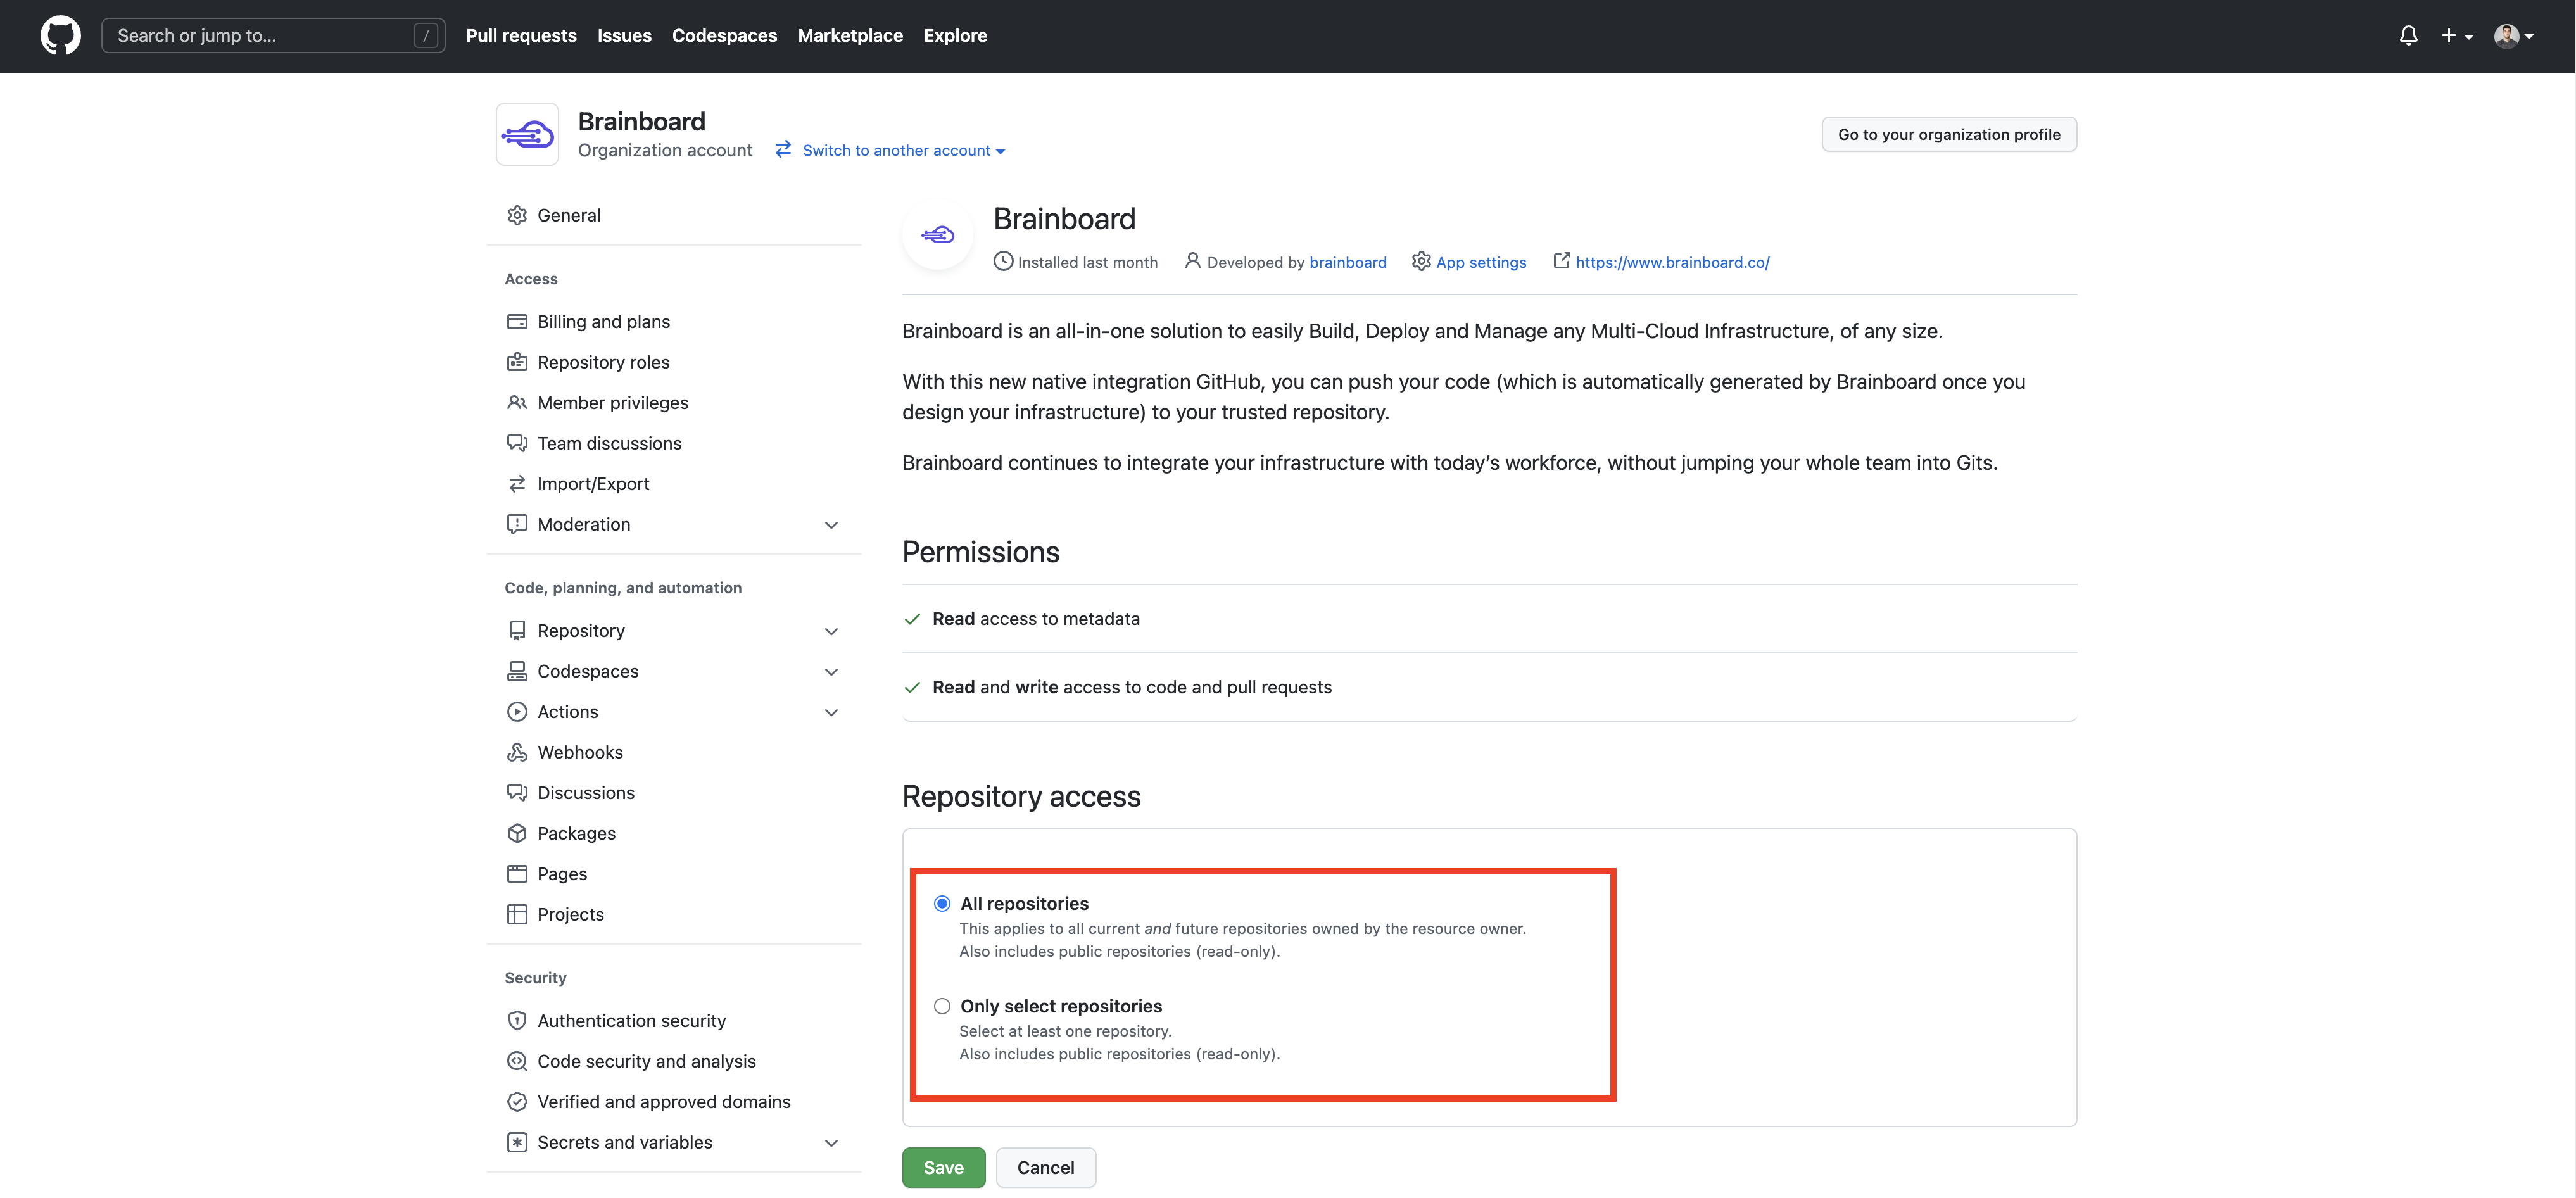Open Pull requests in top navigation
2576x1198 pixels.
click(521, 35)
